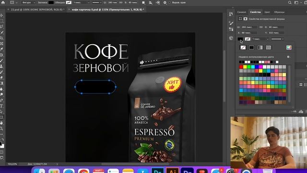Open Illustrator from the Dock
This screenshot has height=173, width=307.
coord(172,171)
